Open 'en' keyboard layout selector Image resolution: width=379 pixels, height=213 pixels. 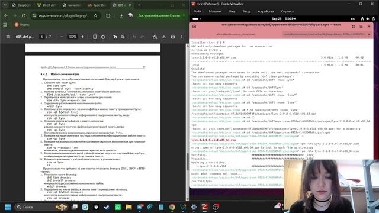point(353,18)
